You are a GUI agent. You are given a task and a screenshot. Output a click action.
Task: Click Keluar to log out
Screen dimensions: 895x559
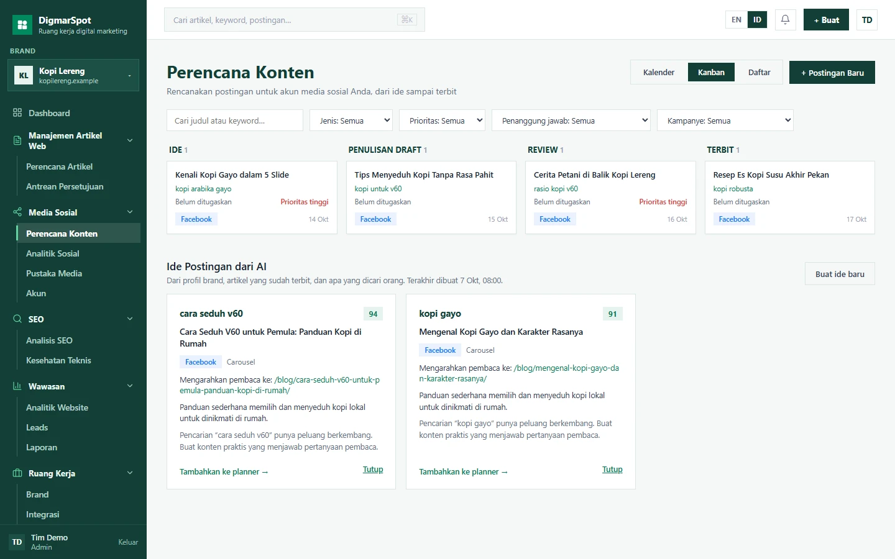pyautogui.click(x=128, y=542)
